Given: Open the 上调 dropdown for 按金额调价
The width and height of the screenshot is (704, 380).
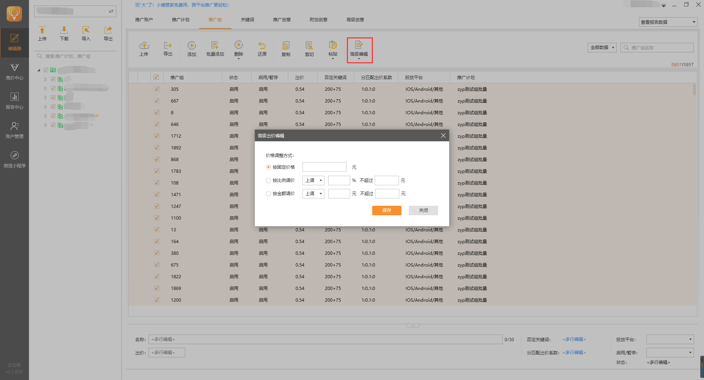Looking at the screenshot, I should click(313, 194).
